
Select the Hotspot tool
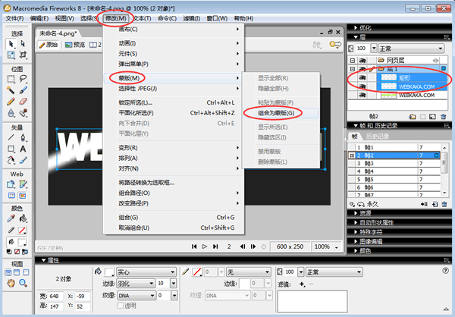pos(11,184)
